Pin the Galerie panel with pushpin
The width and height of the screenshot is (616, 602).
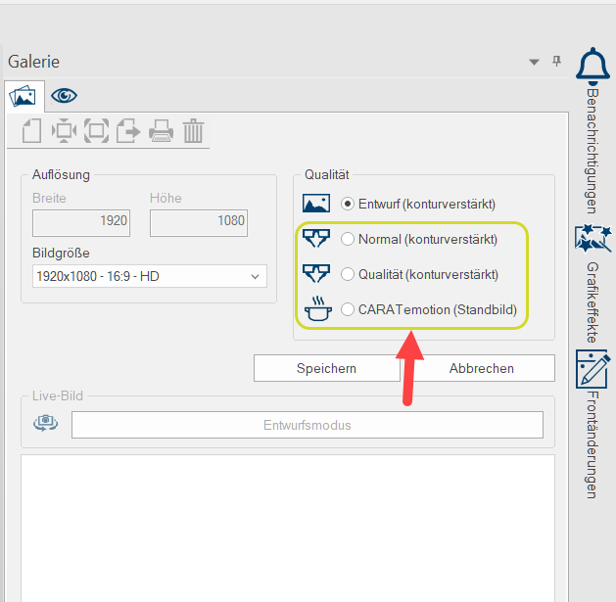(556, 62)
